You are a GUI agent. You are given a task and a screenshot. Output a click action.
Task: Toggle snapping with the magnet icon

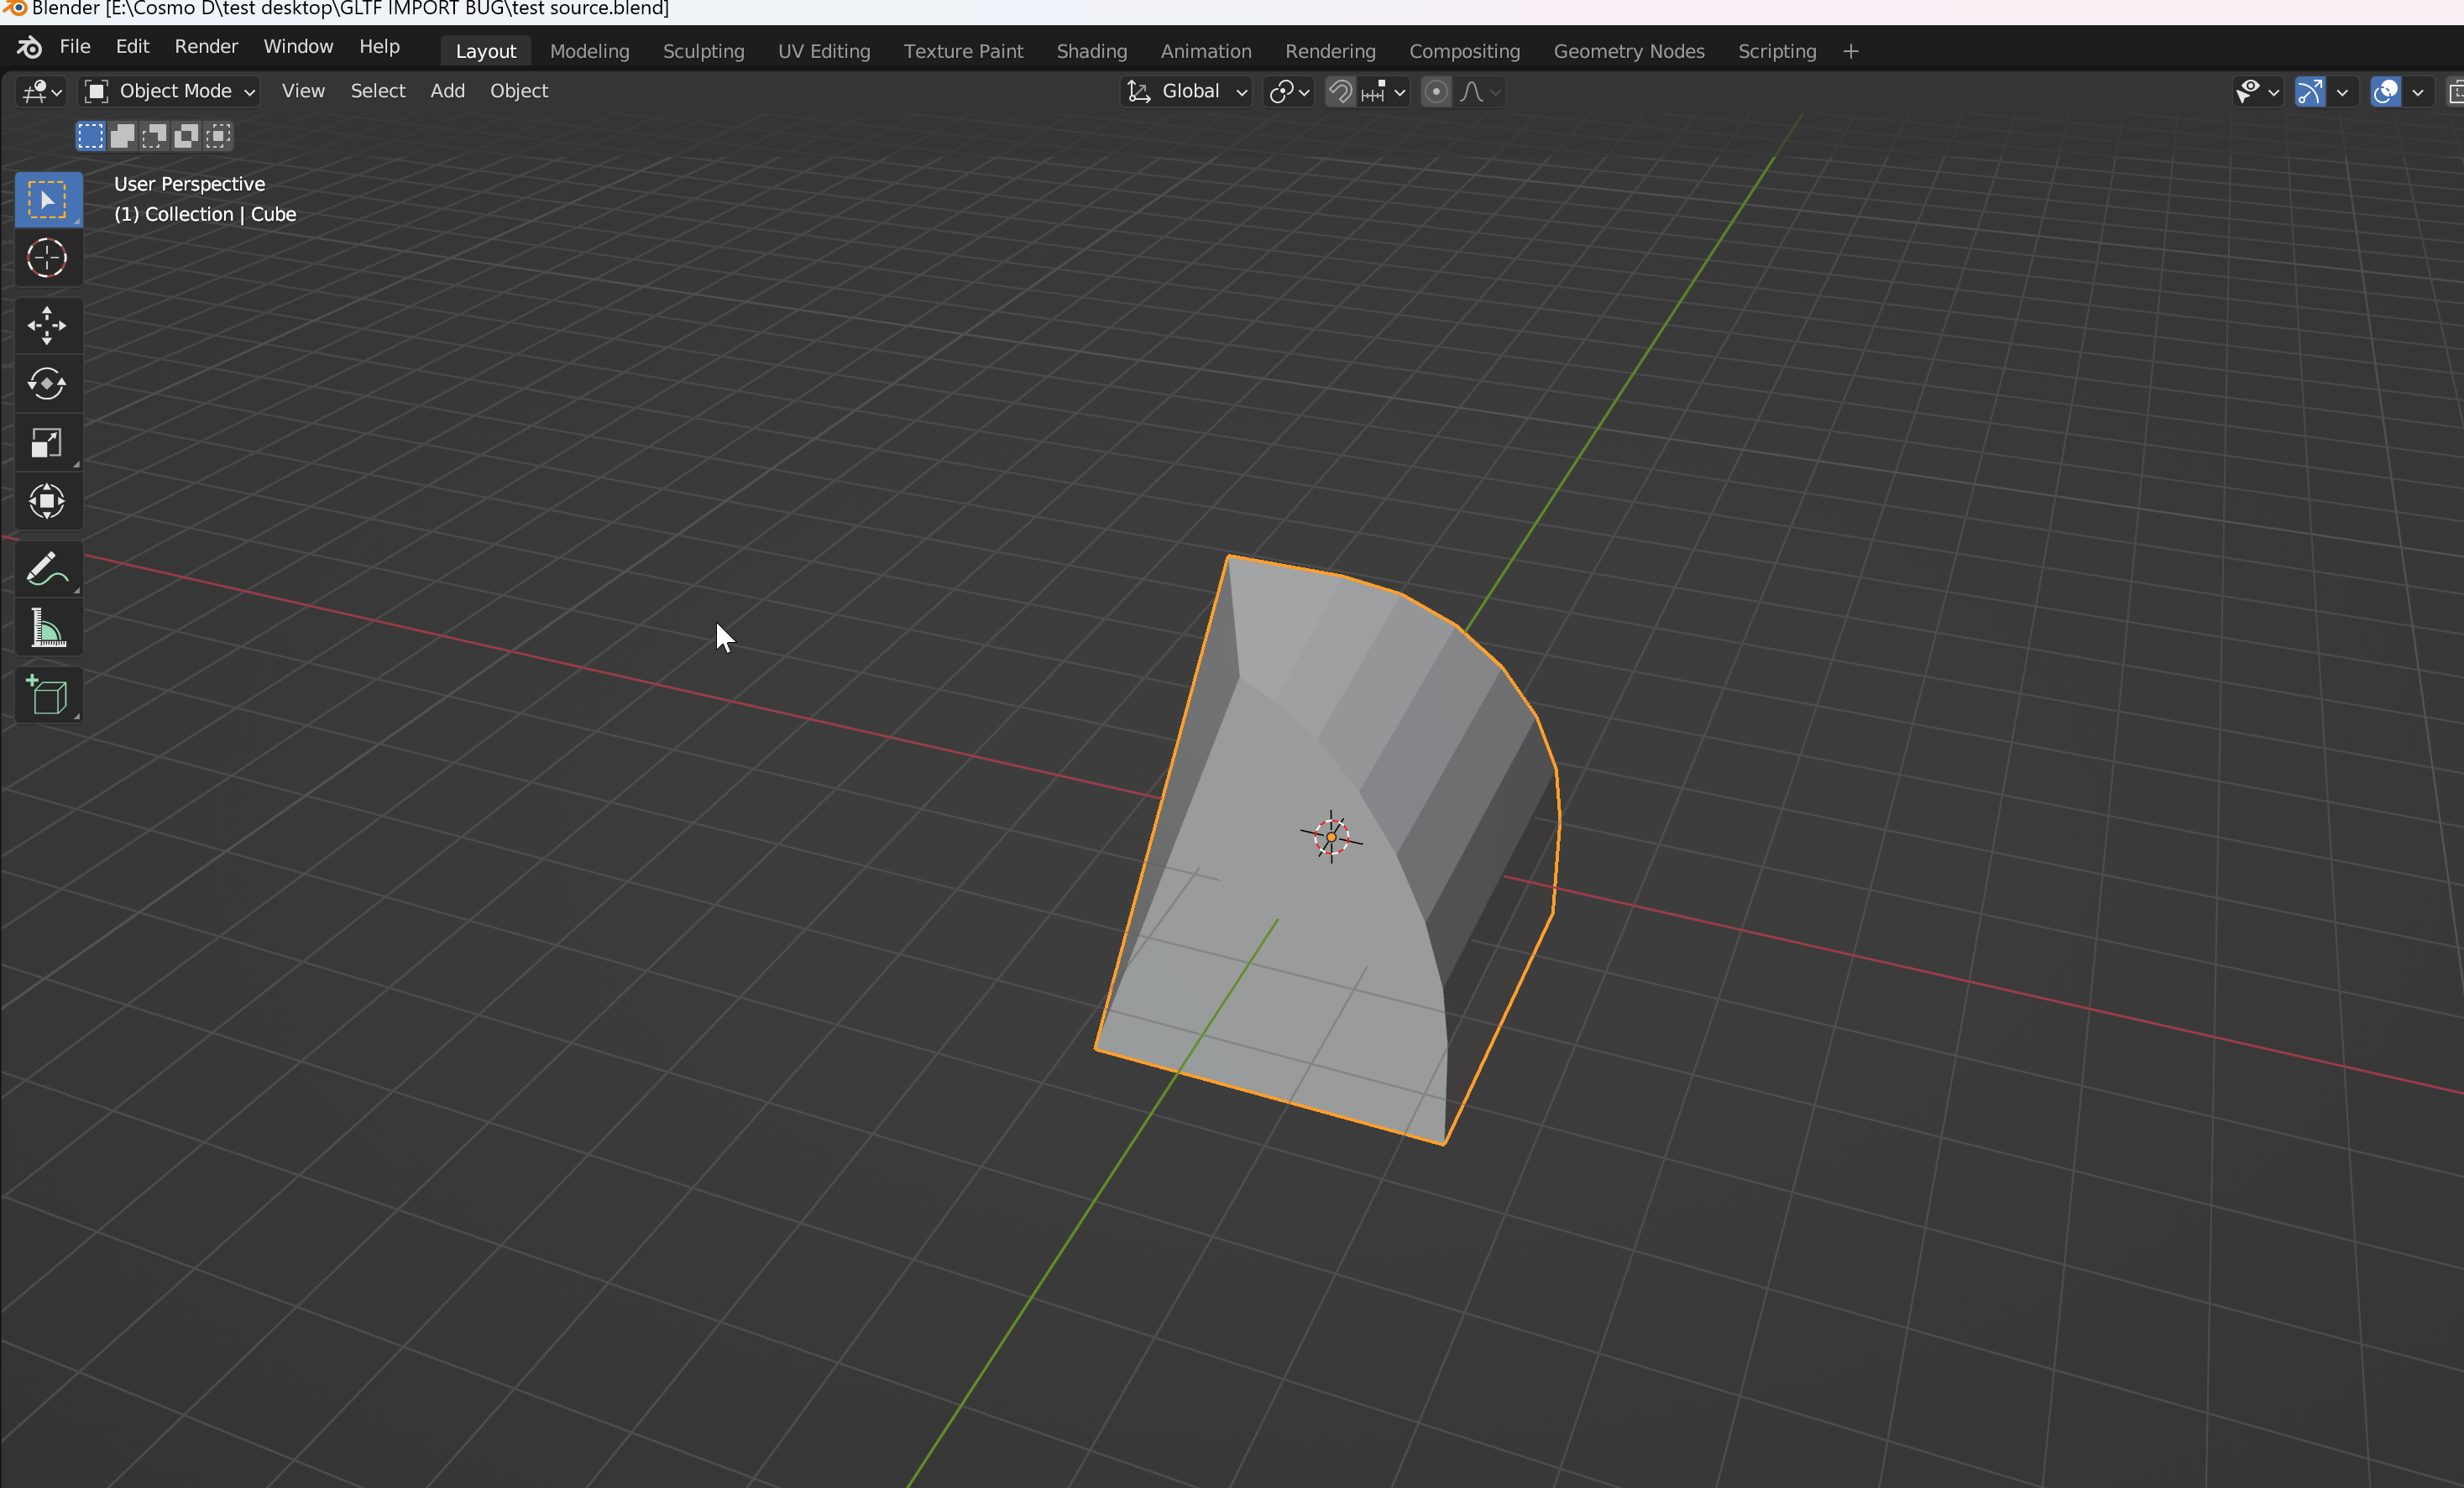pos(1340,92)
